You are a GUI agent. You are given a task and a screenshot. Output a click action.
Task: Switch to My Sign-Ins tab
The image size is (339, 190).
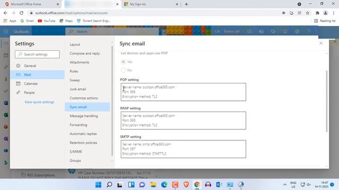coord(150,4)
